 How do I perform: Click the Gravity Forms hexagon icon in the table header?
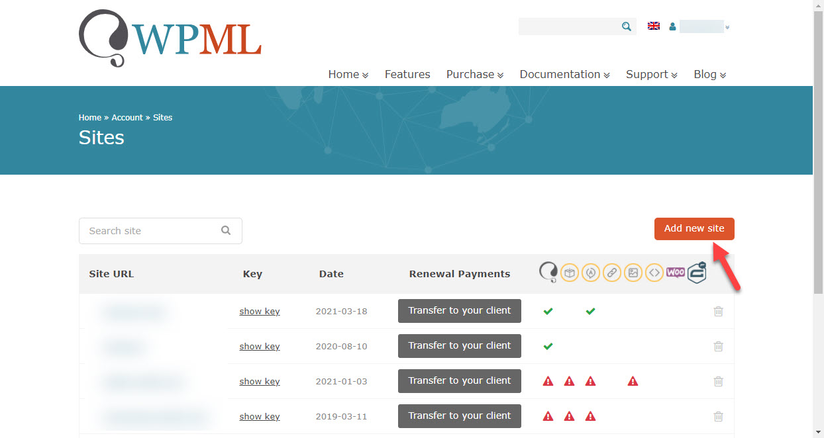coord(697,272)
